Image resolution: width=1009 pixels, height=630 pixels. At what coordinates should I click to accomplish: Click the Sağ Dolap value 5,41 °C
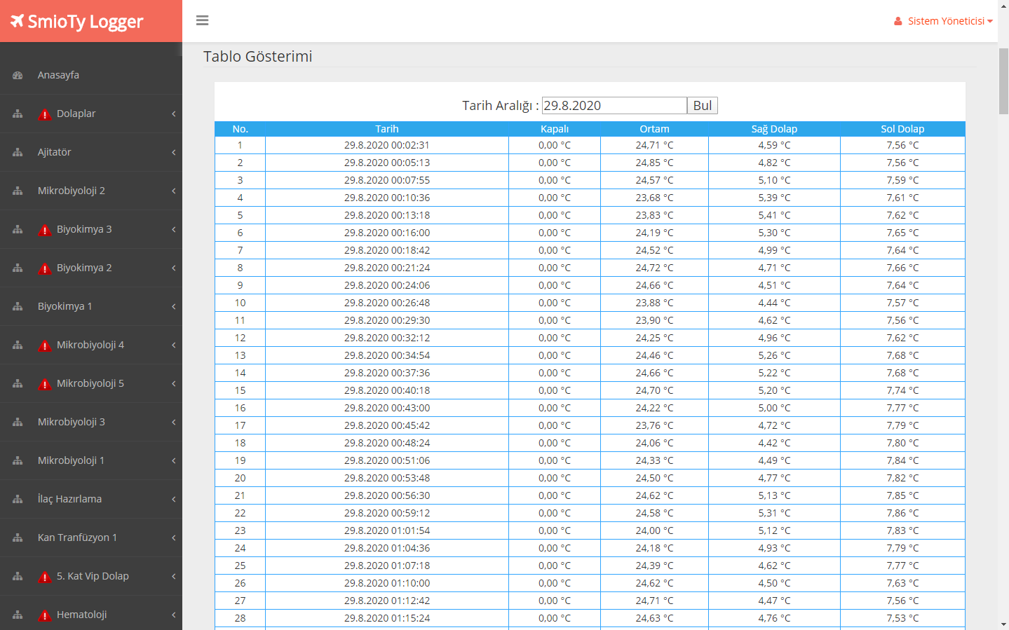(774, 215)
